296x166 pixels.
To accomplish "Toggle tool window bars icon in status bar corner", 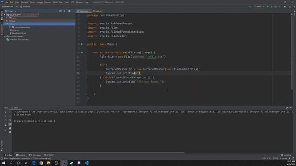I will tap(2, 159).
